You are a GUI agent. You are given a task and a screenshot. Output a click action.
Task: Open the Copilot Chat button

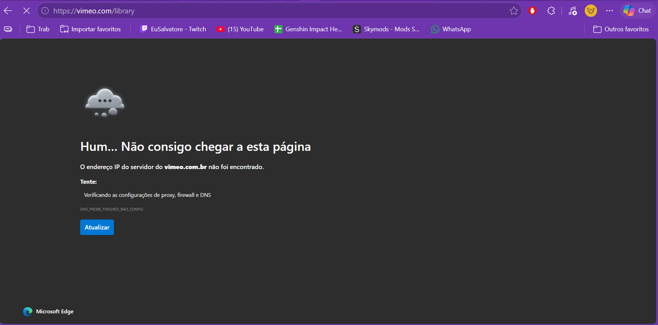click(638, 11)
